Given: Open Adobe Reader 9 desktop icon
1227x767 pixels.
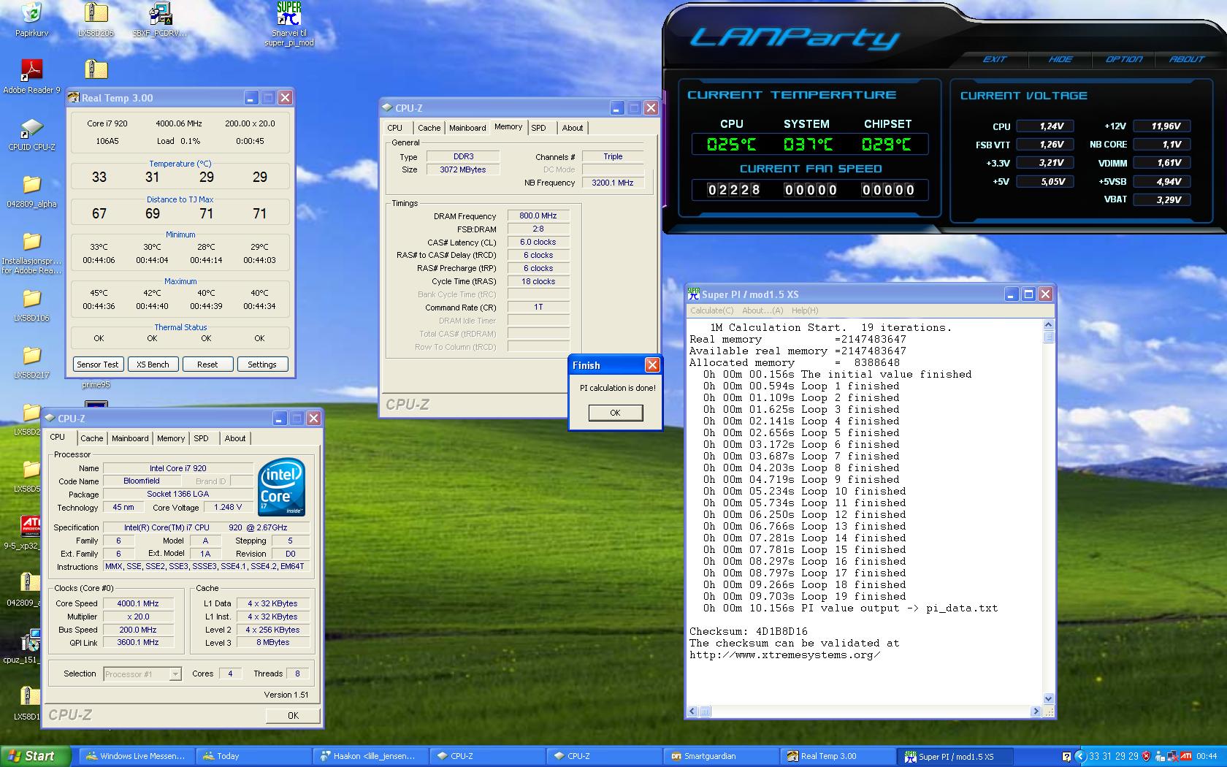Looking at the screenshot, I should [x=31, y=69].
